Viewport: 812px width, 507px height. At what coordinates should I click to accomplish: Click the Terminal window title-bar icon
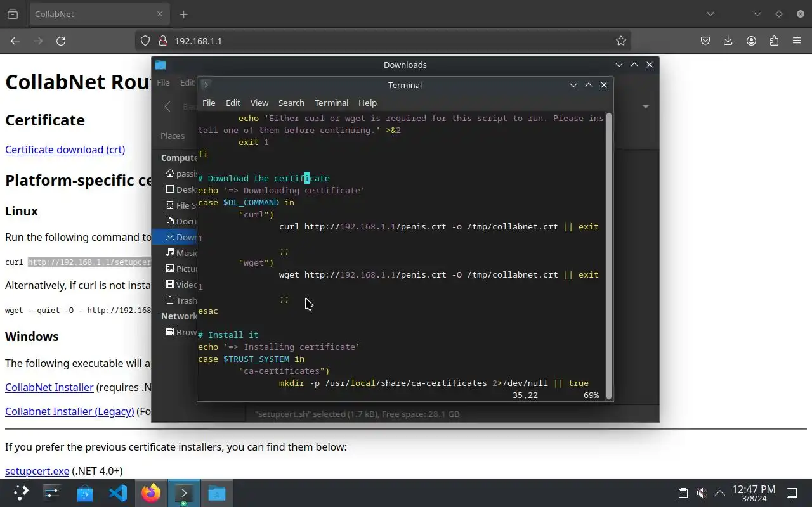click(x=206, y=84)
